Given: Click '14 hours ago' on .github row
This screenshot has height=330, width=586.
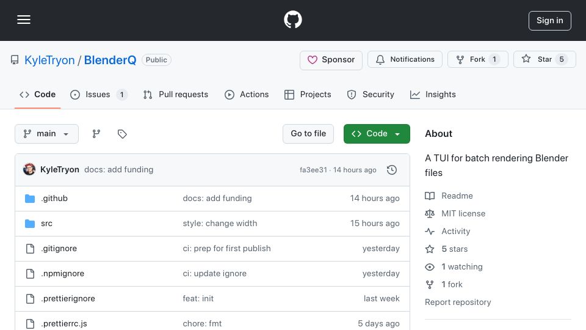Looking at the screenshot, I should tap(374, 198).
